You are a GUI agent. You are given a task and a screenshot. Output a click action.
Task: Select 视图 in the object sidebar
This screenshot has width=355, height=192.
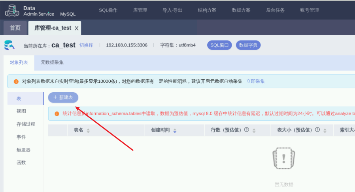pos(21,111)
